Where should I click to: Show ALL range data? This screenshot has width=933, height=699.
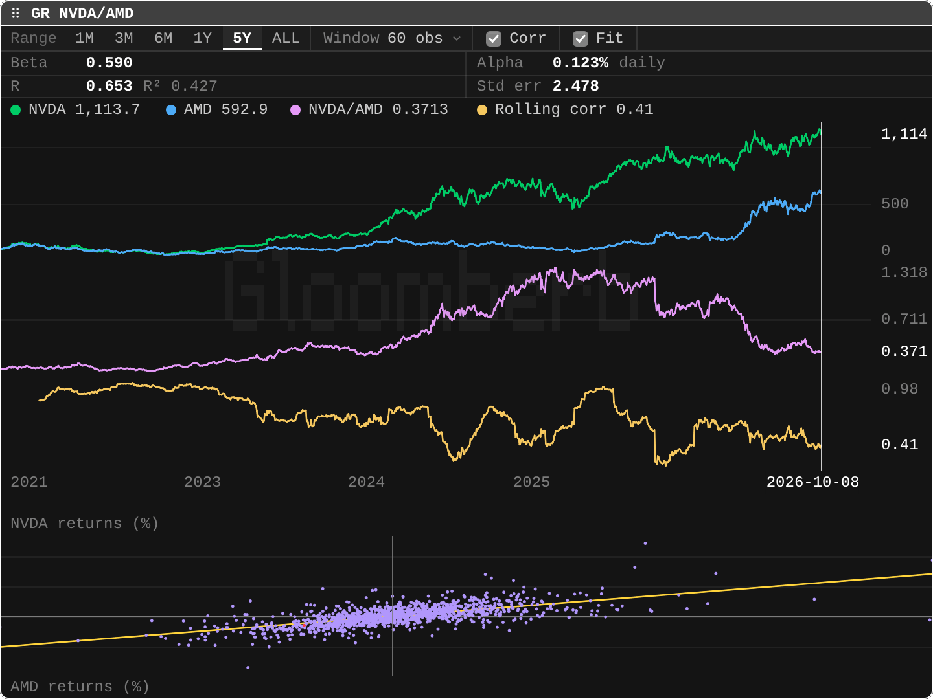pyautogui.click(x=286, y=38)
